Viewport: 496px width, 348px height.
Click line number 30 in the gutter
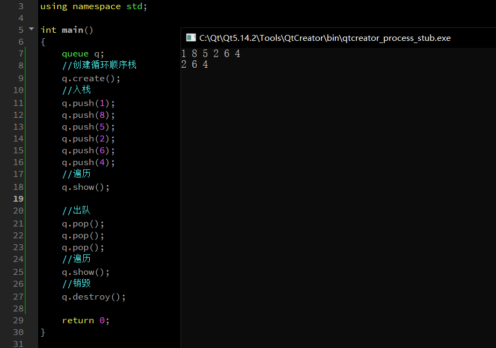(18, 332)
